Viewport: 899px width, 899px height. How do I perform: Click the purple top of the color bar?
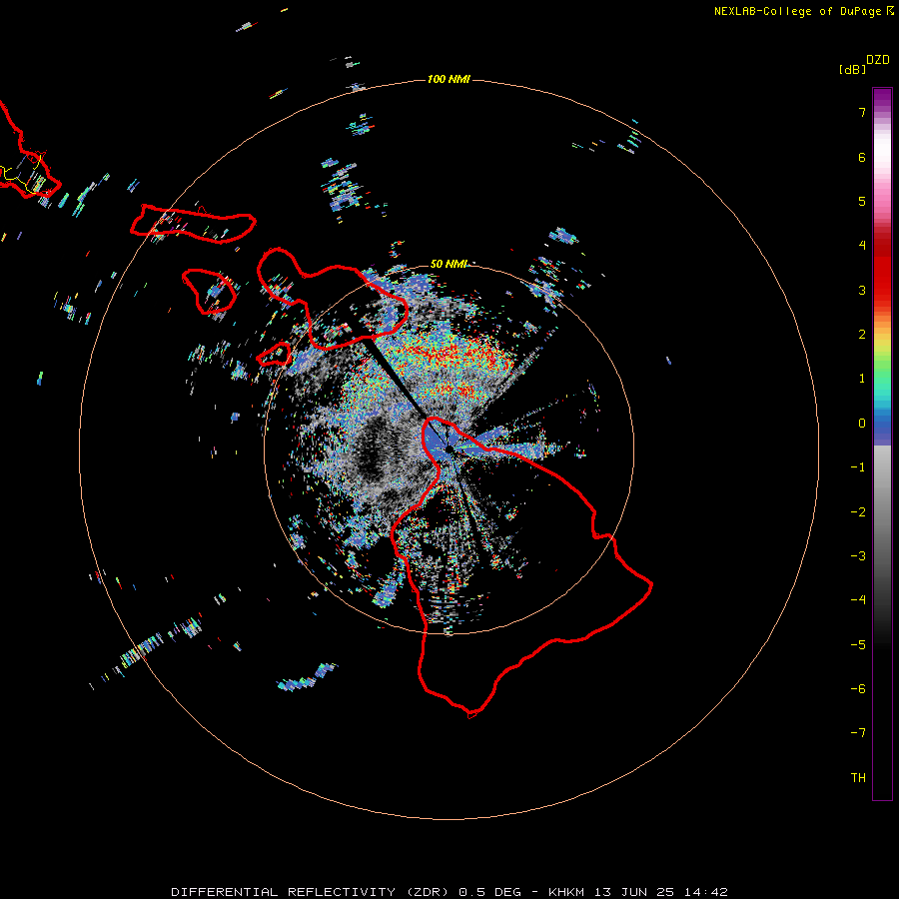point(882,98)
